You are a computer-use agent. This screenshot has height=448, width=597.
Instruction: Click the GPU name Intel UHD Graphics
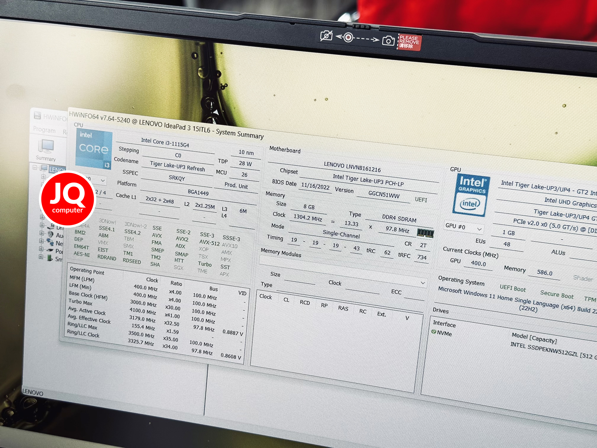click(x=570, y=202)
